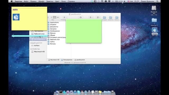
Task: Open the Dropbox toolbar dropdown in Finder
Action: (x=98, y=17)
